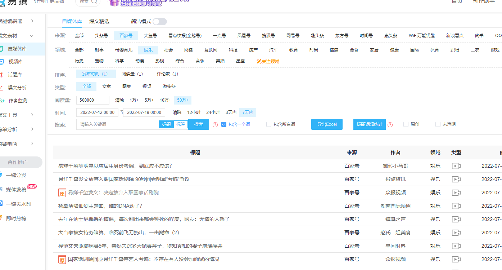The width and height of the screenshot is (502, 270).
Task: Check the 包含所有词 checkbox
Action: (x=269, y=124)
